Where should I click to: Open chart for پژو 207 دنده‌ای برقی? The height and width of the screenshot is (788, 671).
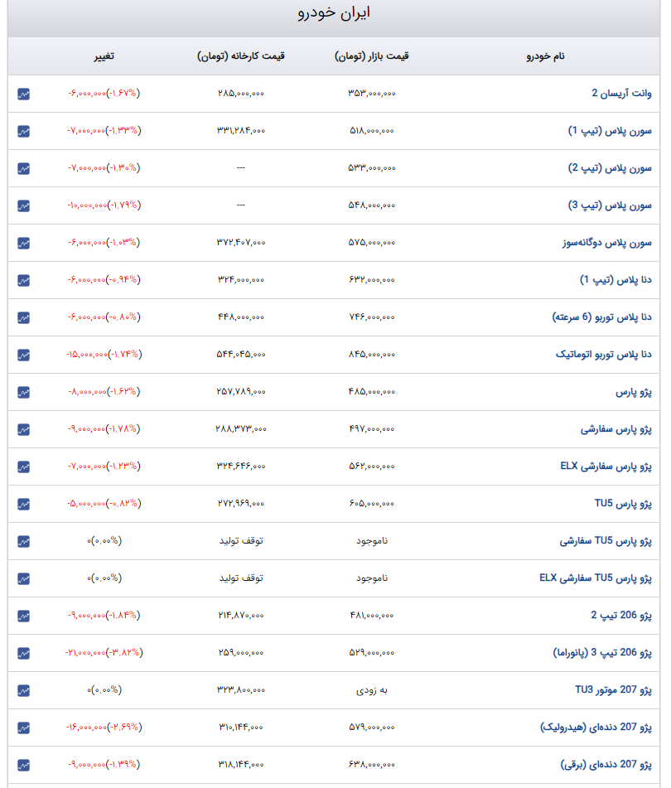[x=24, y=764]
